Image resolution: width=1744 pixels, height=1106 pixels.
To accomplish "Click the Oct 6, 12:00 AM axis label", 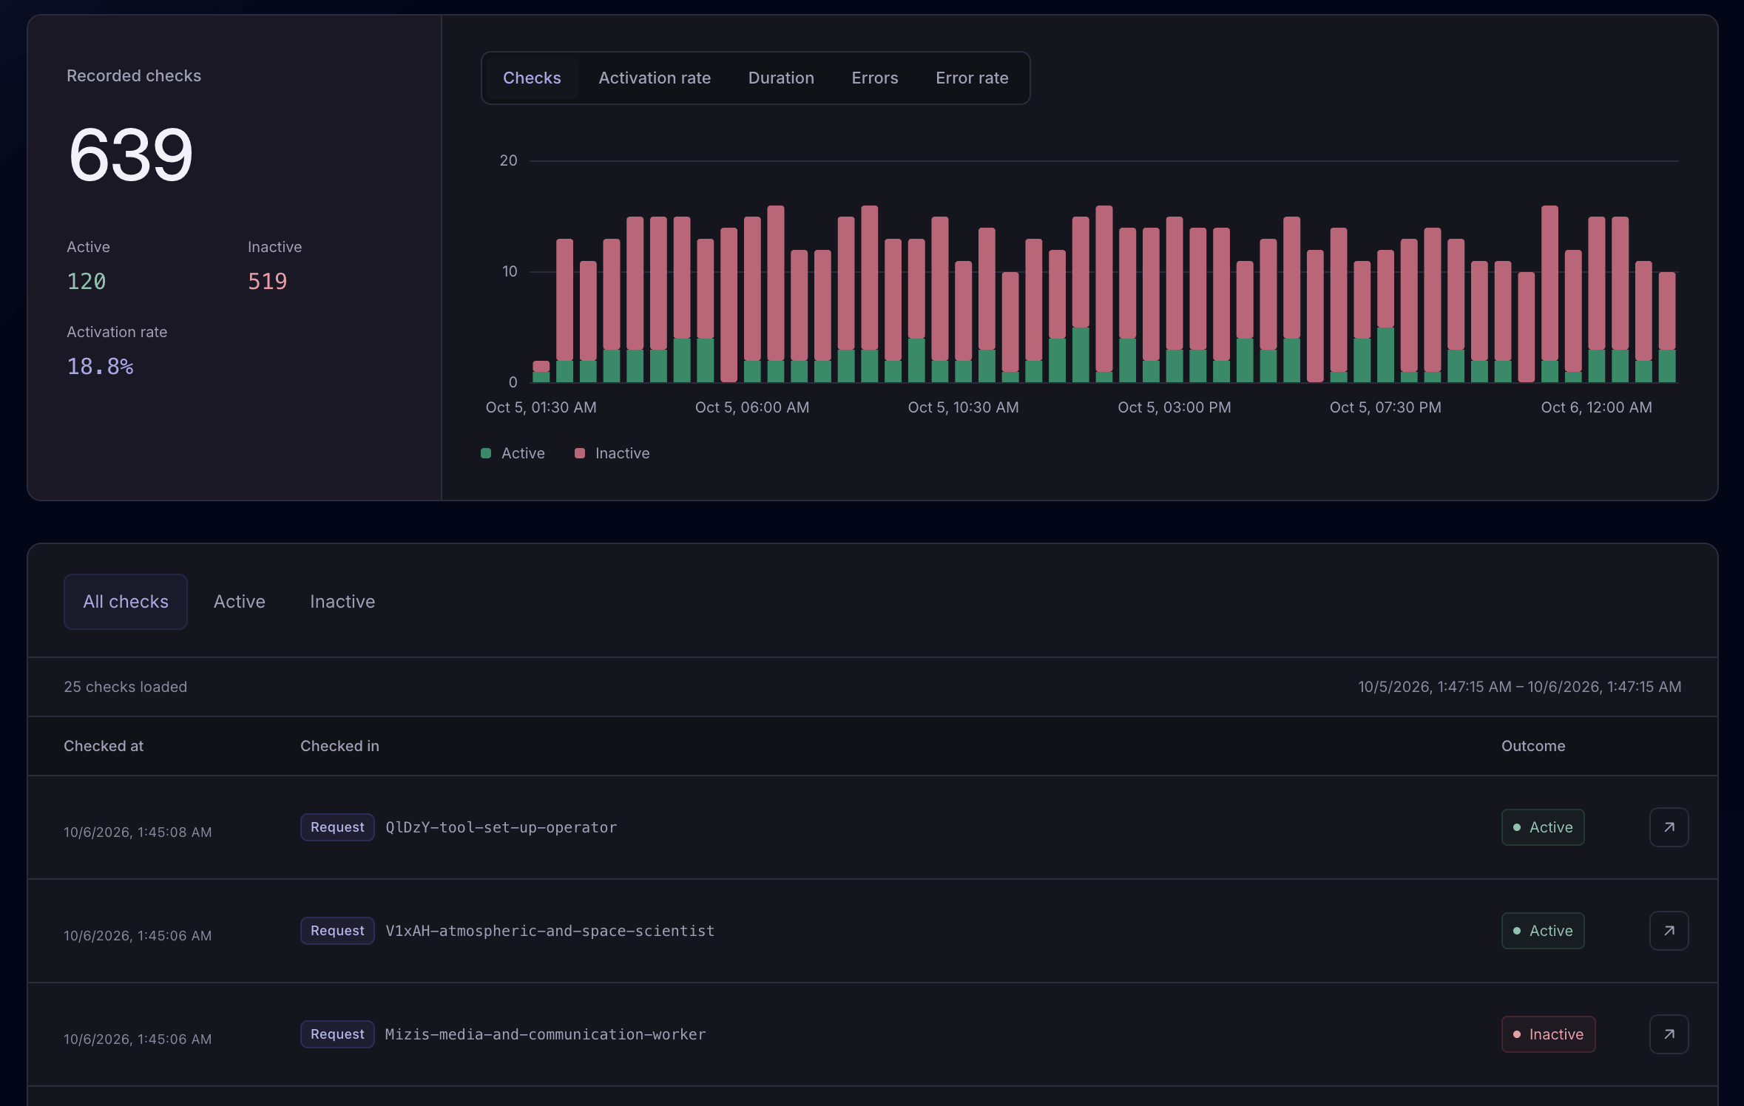I will (1596, 407).
